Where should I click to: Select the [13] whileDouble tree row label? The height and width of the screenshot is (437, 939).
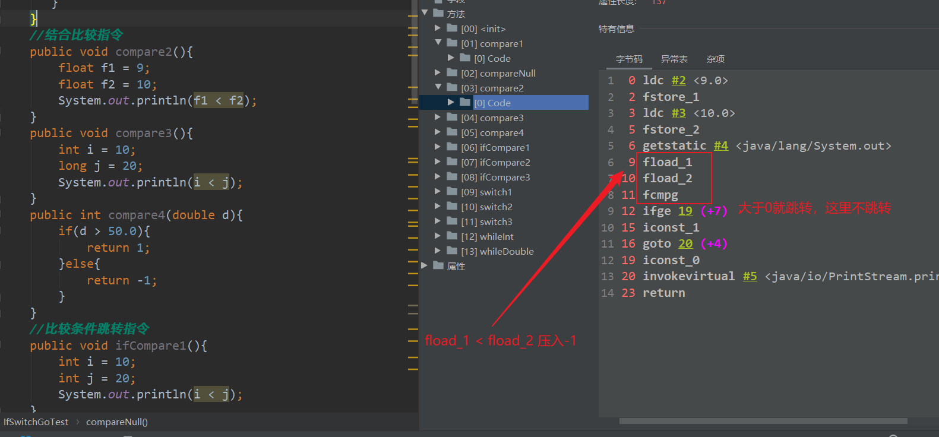[497, 251]
